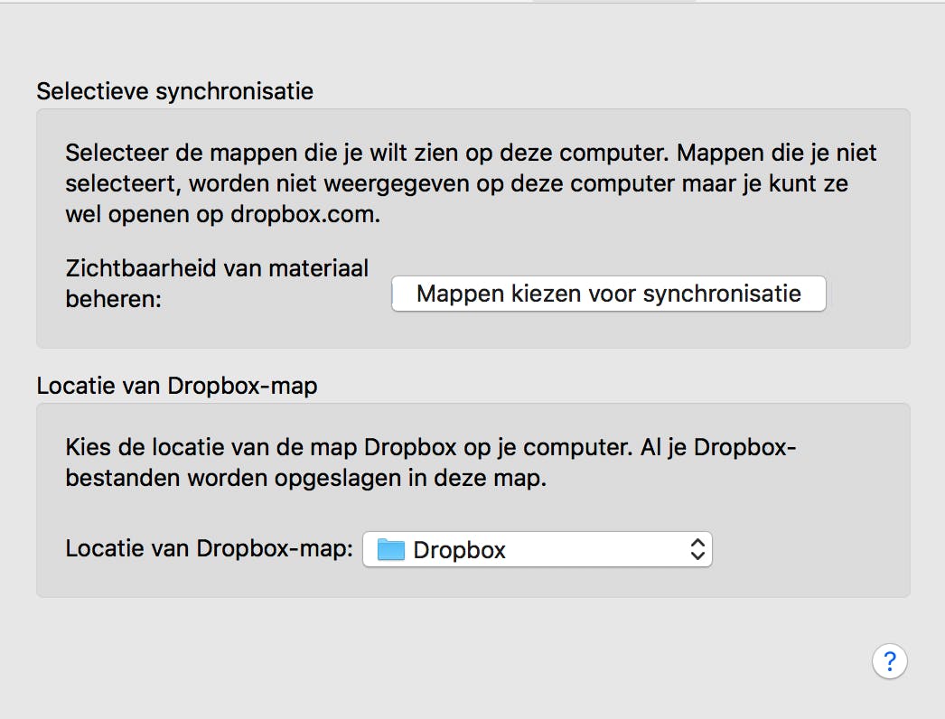945x719 pixels.
Task: Click the "Selectieve synchronisatie" section heading
Action: coord(174,91)
